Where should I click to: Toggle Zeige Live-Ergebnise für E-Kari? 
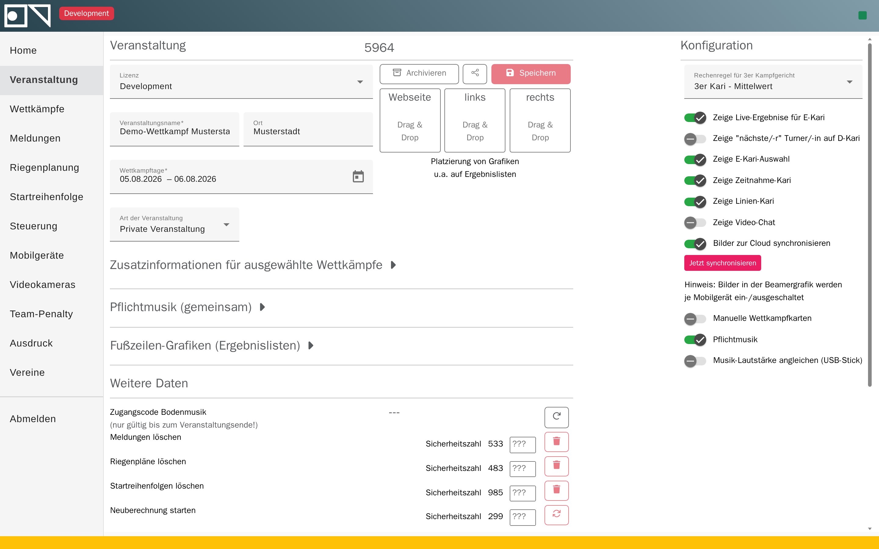(695, 118)
